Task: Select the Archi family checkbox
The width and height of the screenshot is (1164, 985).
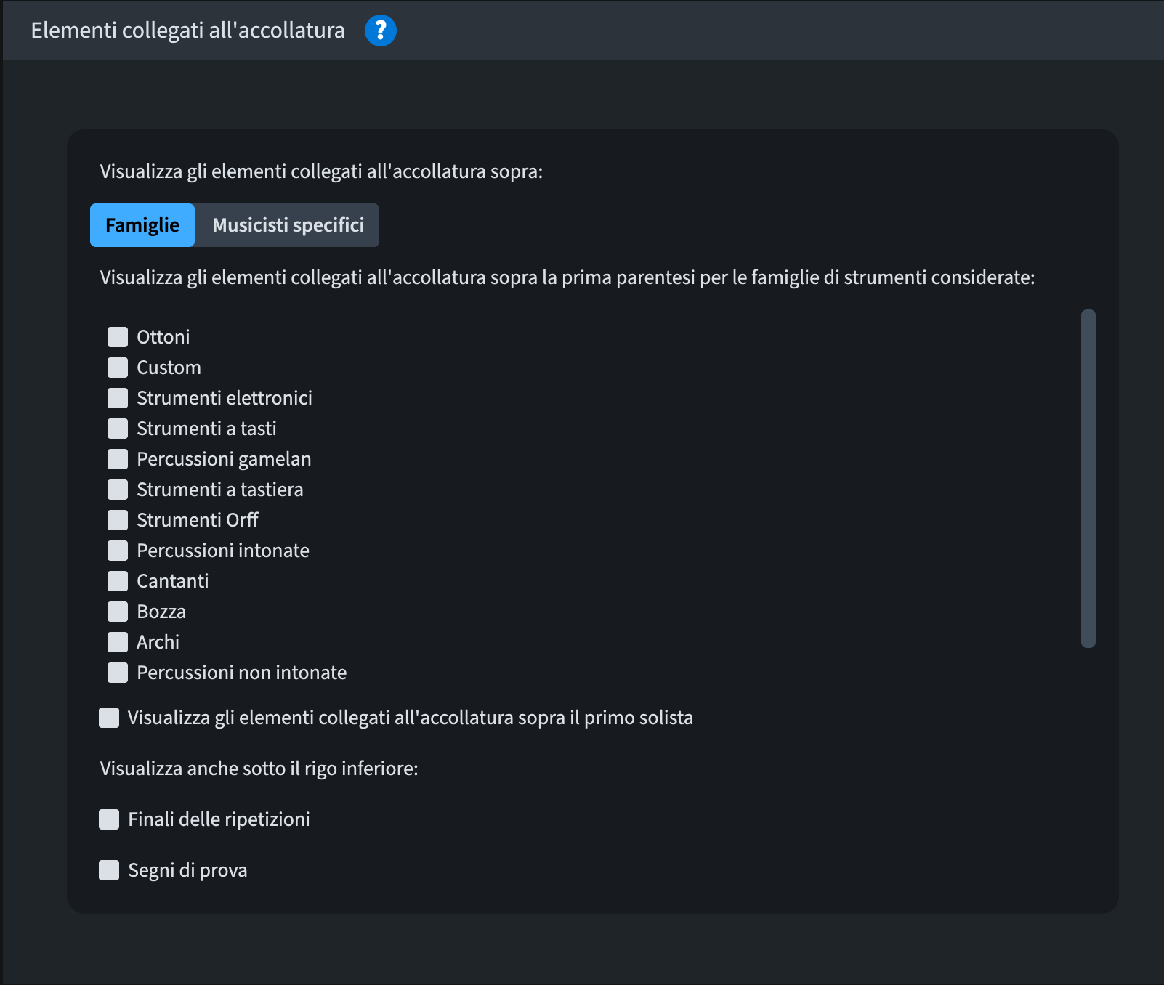Action: click(118, 642)
